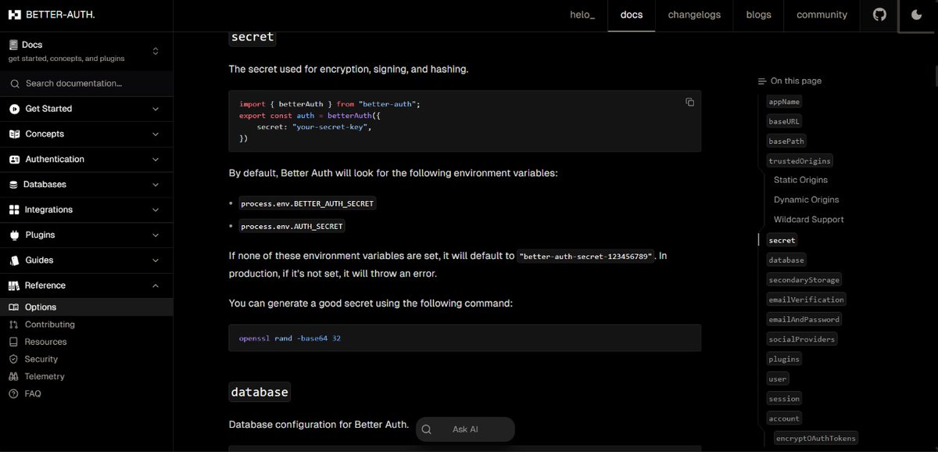Expand the Plugins section chevron

pyautogui.click(x=156, y=235)
